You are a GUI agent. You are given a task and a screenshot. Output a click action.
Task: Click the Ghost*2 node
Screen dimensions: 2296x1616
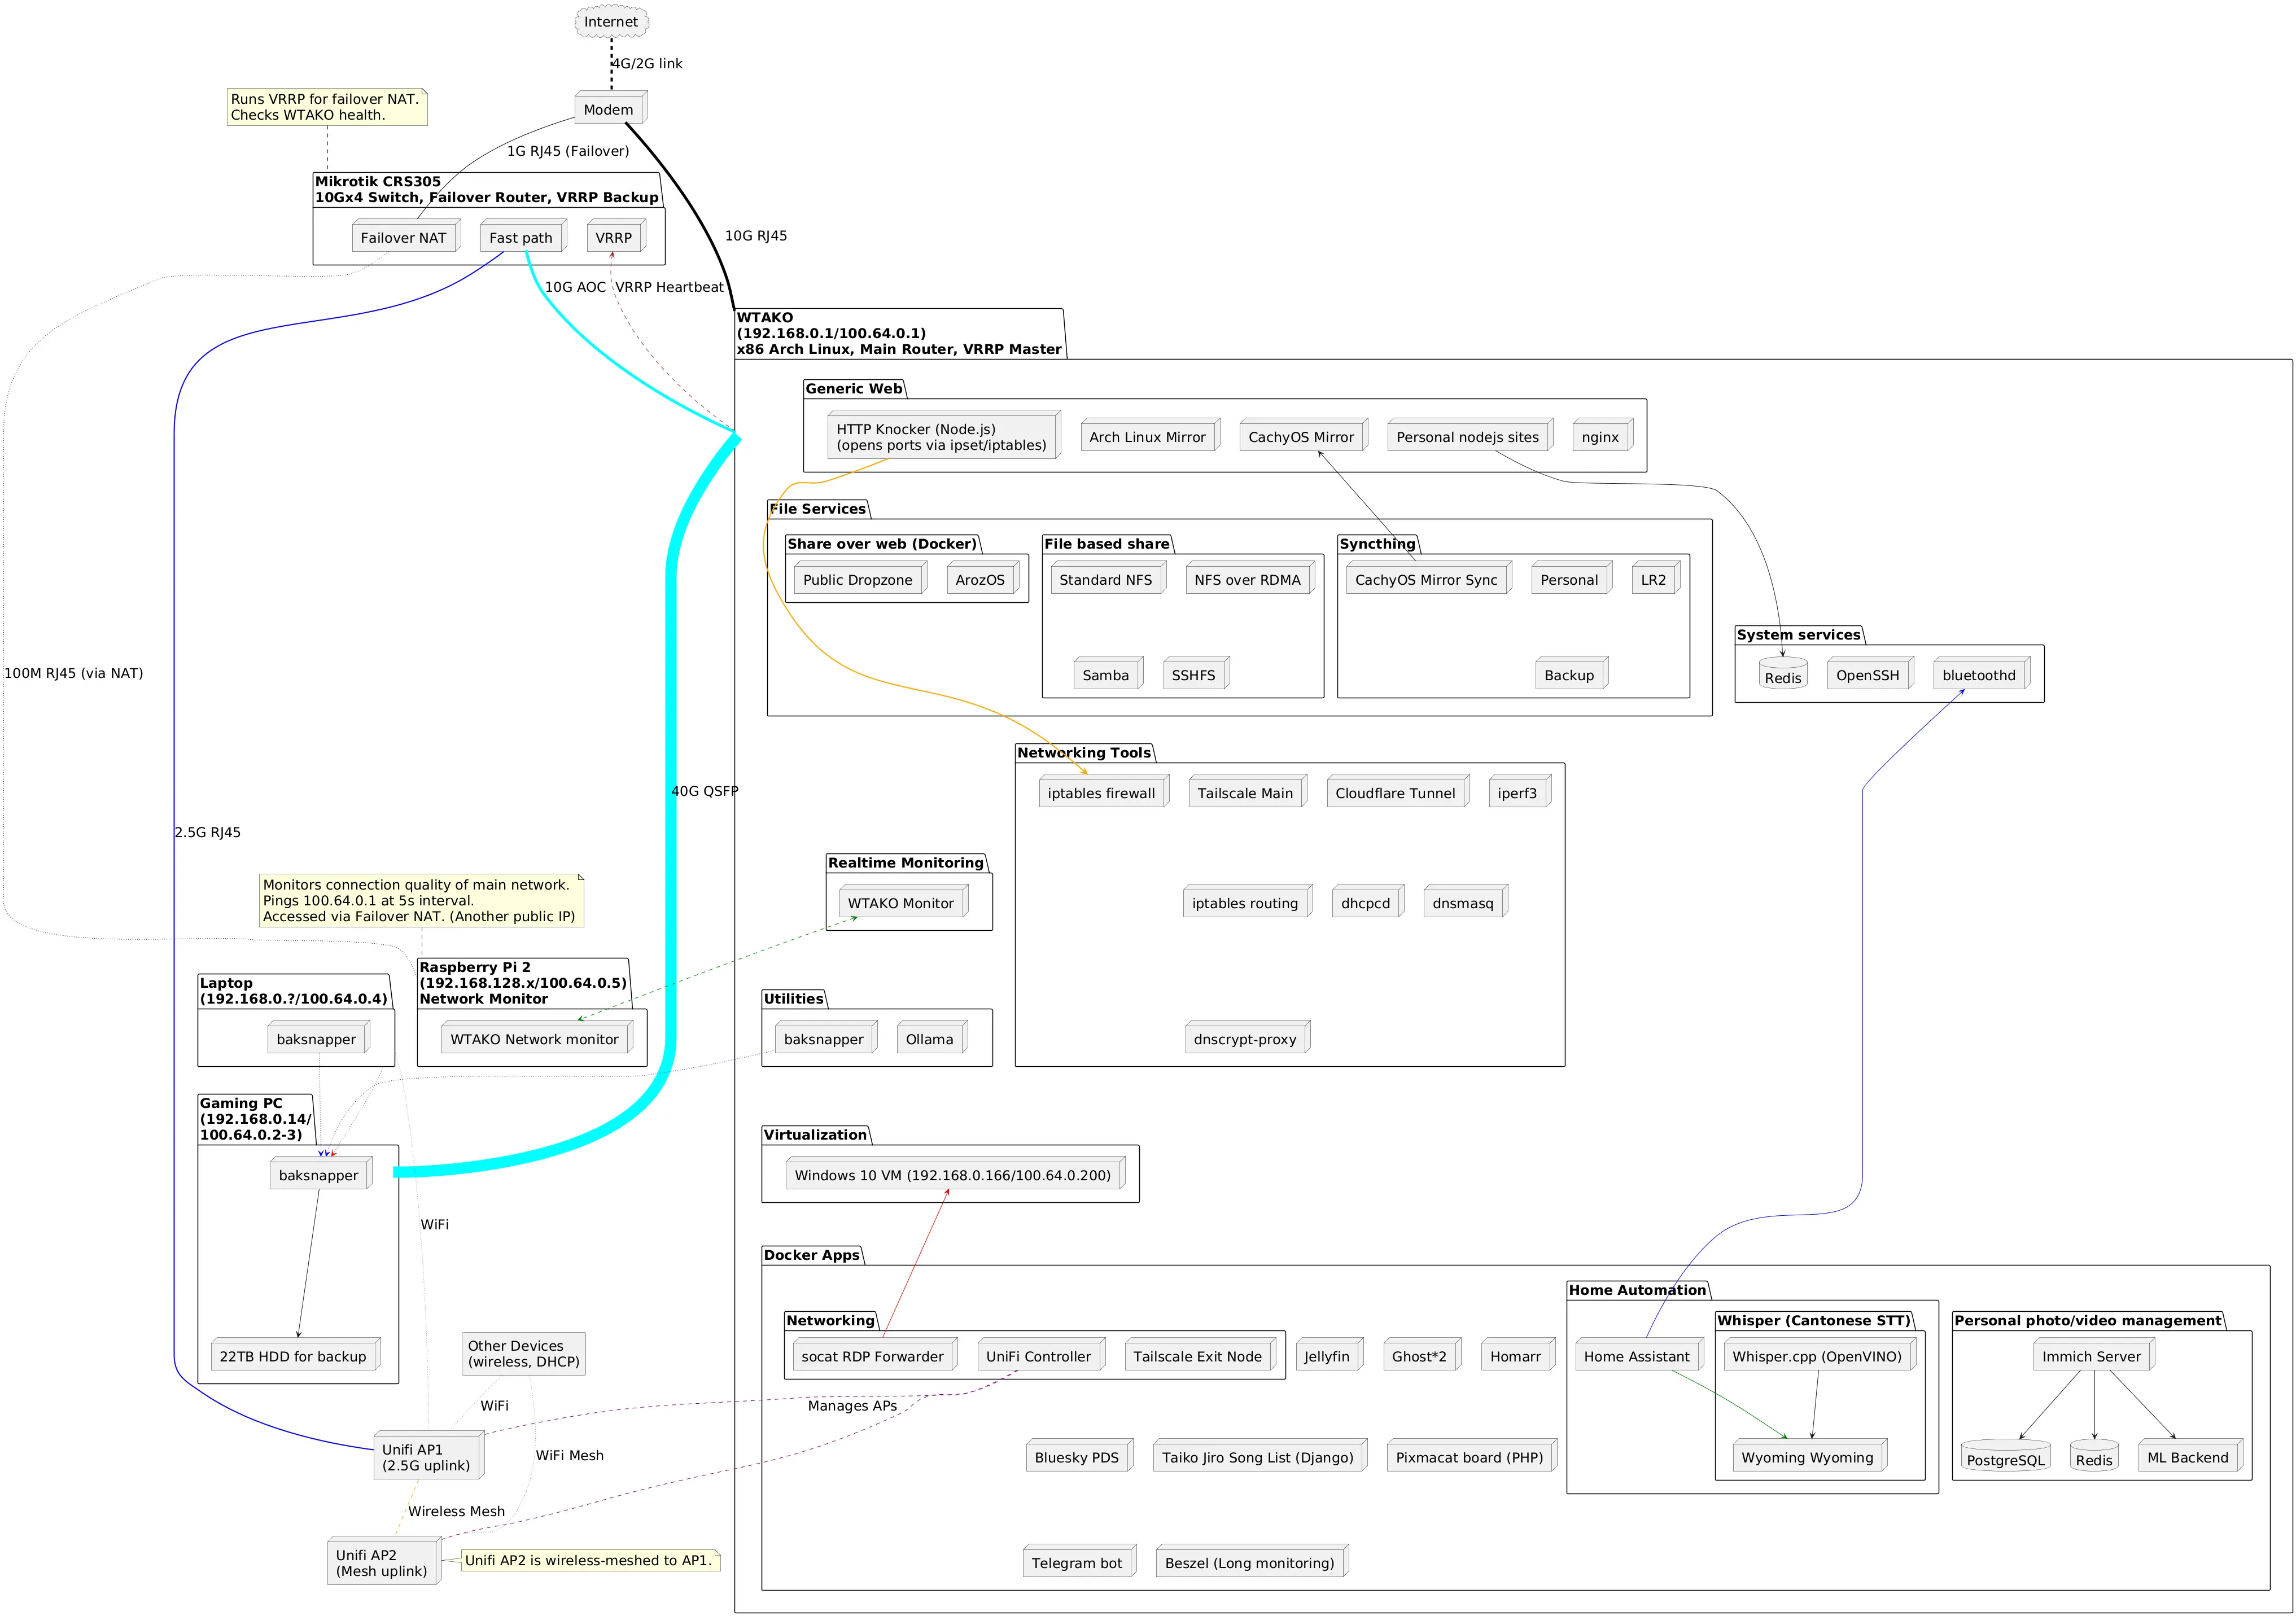pos(1422,1355)
